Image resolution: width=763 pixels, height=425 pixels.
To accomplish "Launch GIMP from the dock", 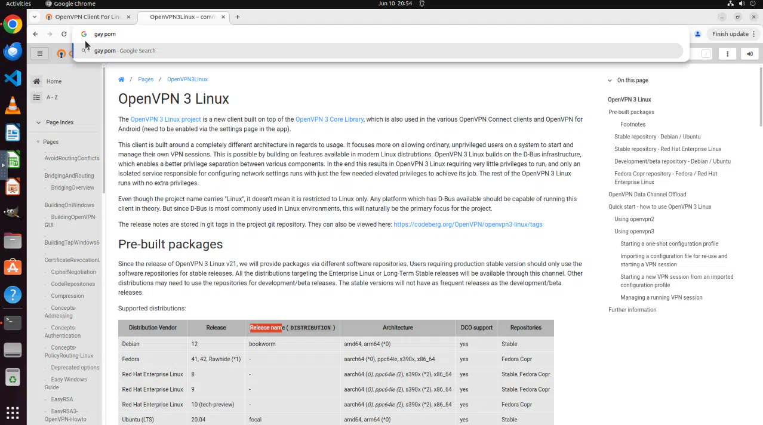I will tap(13, 213).
